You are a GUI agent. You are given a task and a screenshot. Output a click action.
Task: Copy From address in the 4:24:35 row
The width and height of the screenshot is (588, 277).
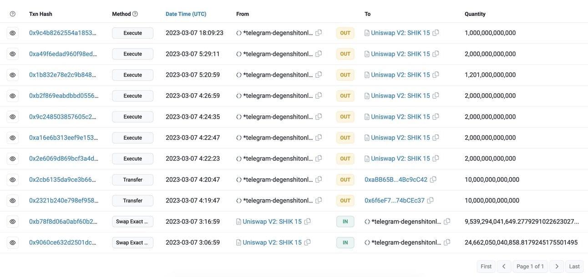pos(319,116)
